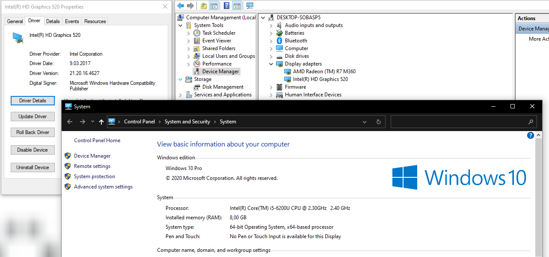This screenshot has height=257, width=549.
Task: Click the up arrow in System window navigation
Action: (x=101, y=122)
